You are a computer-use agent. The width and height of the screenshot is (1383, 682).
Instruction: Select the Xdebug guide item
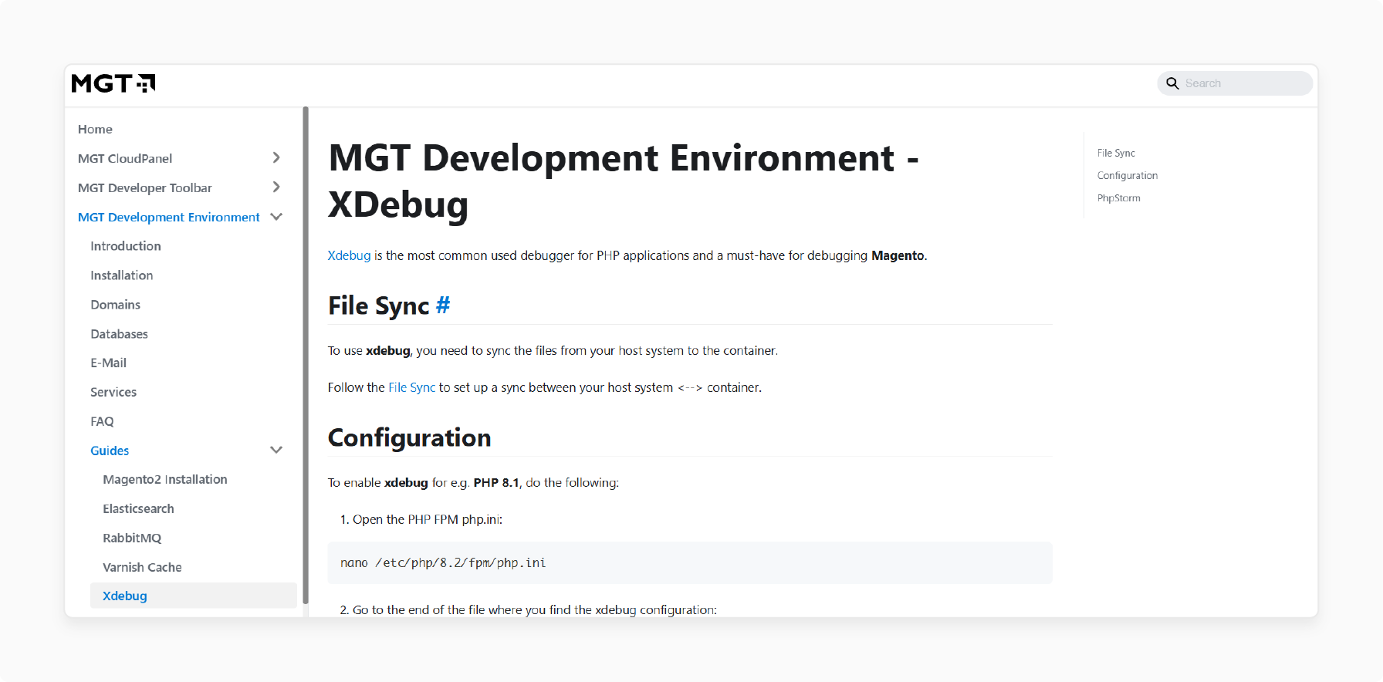click(194, 596)
